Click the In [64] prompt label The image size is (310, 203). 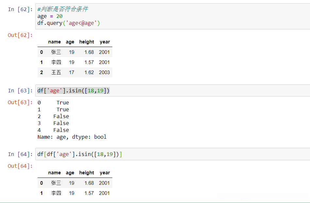[20, 154]
